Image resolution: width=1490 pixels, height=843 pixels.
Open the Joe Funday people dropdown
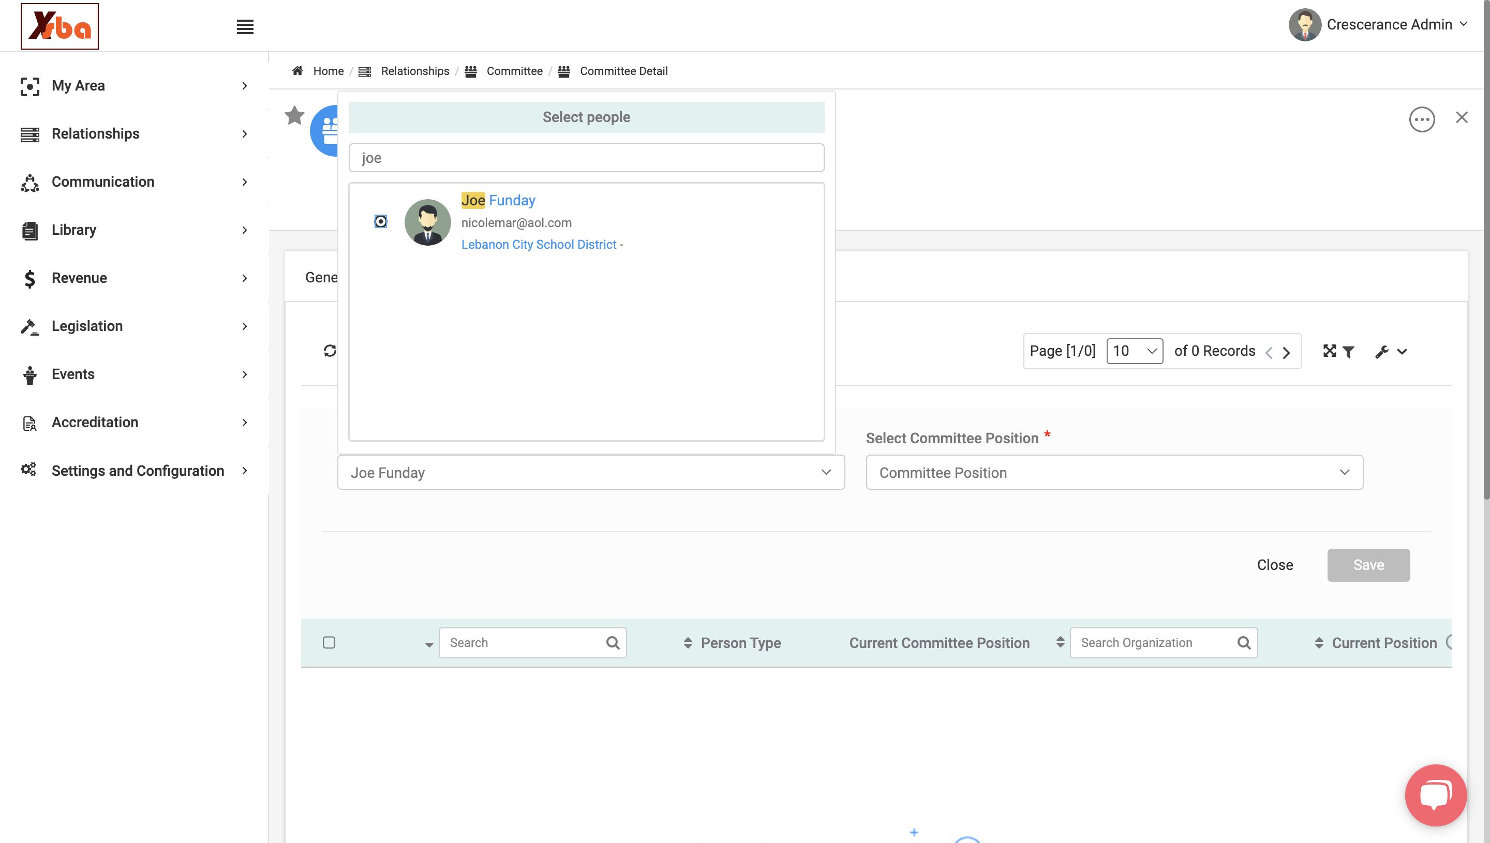[591, 473]
